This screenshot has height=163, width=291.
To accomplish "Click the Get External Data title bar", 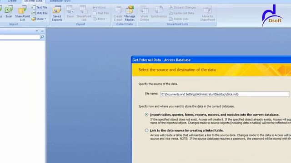I will (211, 60).
